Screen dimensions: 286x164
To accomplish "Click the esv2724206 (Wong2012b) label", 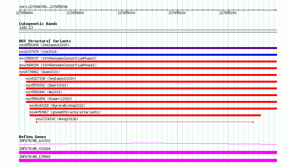I will [x=57, y=119].
